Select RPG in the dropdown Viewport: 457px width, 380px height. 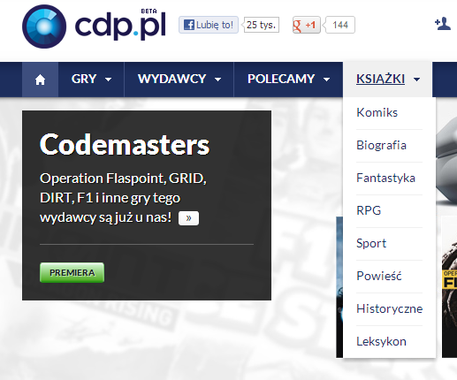369,210
